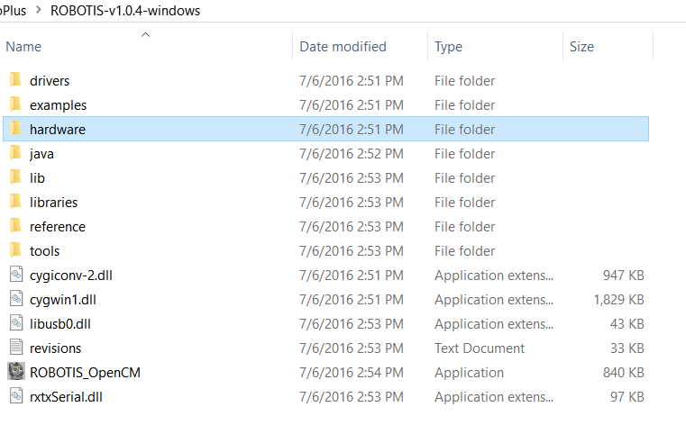Select the tools folder icon
Viewport: 686px width, 425px height.
(15, 250)
